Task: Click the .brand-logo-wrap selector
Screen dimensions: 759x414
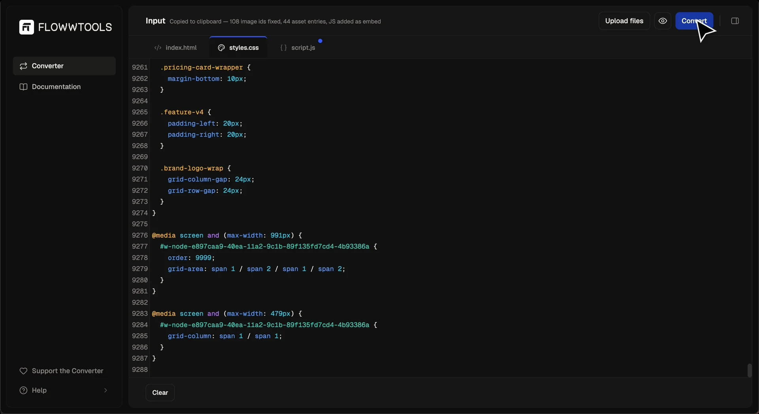Action: point(192,168)
